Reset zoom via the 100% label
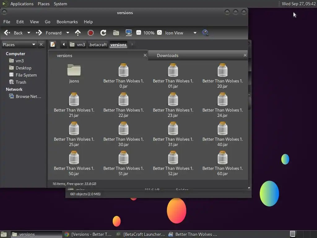 coord(149,33)
